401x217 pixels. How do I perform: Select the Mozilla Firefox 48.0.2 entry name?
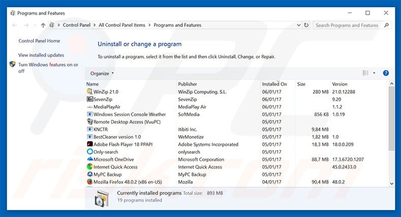point(127,182)
